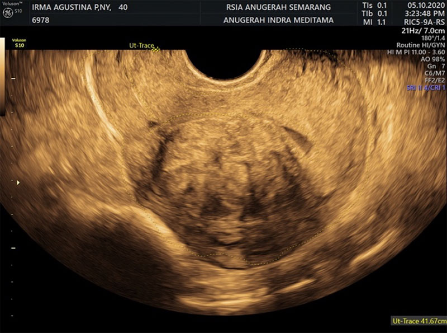Click the 21Hz/ 7.0cm frame rate text
The width and height of the screenshot is (447, 333).
click(423, 31)
